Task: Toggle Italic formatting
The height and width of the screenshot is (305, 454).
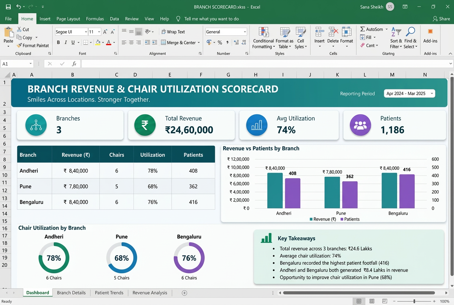Action: [x=66, y=42]
